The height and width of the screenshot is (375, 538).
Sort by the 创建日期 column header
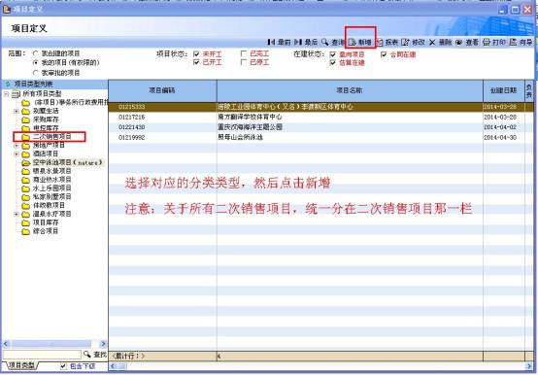tap(503, 90)
